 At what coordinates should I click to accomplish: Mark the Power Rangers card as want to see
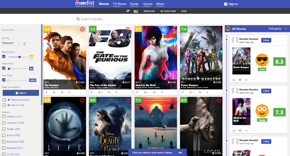(x=200, y=92)
